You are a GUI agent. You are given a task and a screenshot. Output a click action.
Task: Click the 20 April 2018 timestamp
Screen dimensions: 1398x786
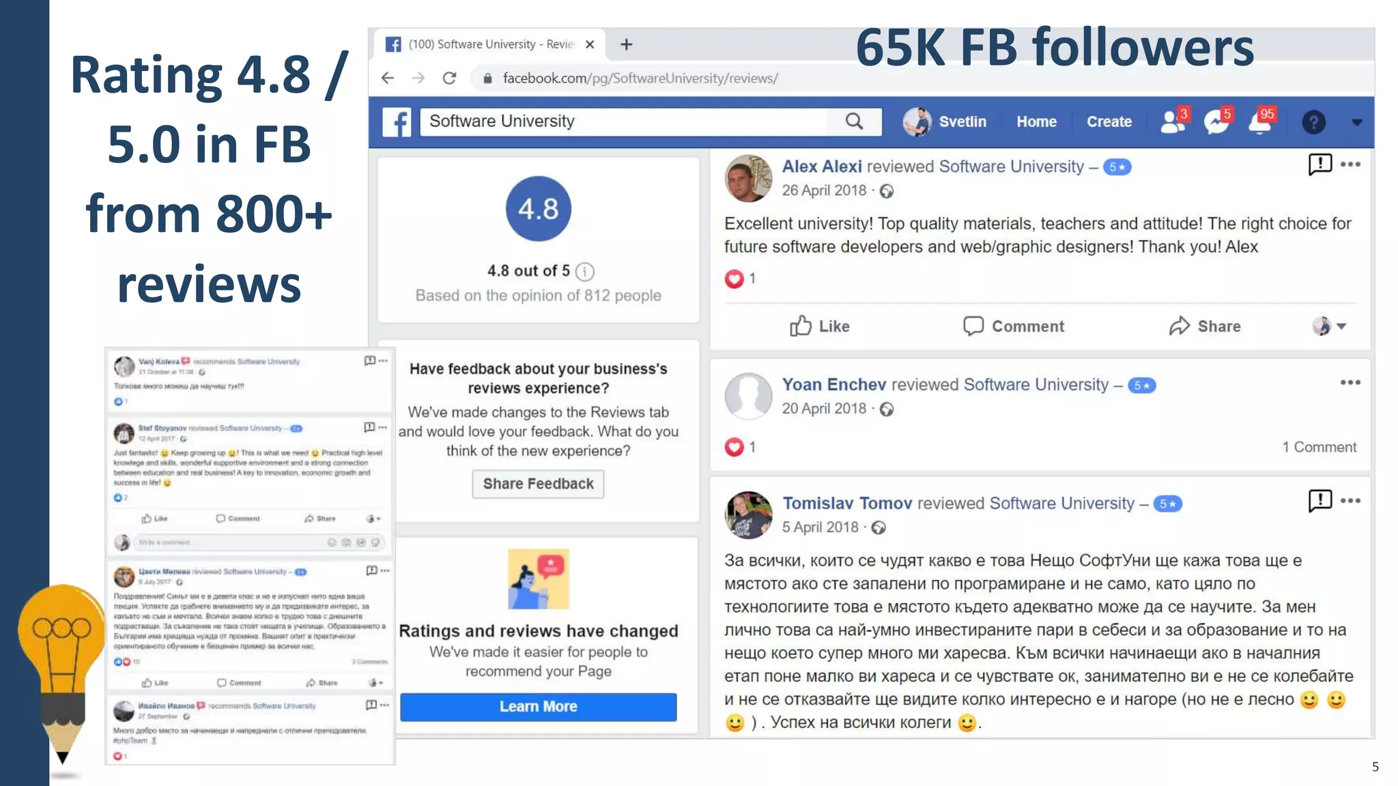pos(824,409)
